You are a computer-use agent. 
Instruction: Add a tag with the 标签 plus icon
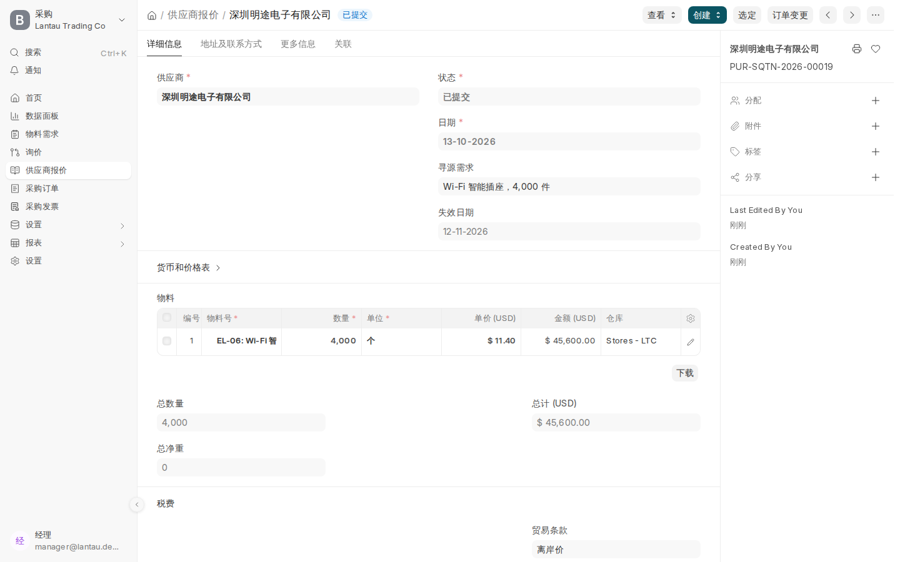tap(876, 152)
